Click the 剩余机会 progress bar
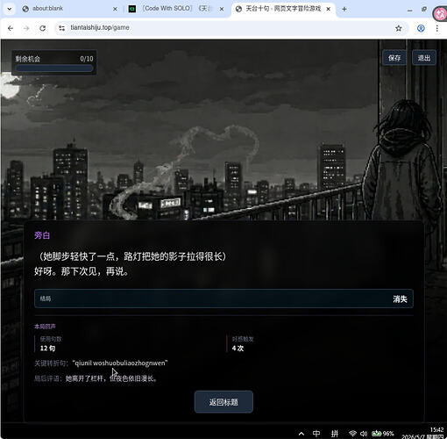The height and width of the screenshot is (439, 447). (54, 68)
